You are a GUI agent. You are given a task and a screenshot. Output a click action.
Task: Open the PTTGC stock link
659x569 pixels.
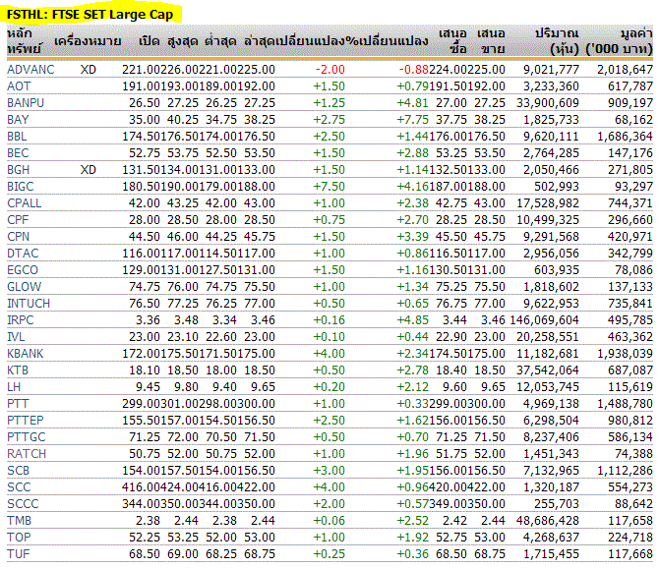[x=26, y=437]
